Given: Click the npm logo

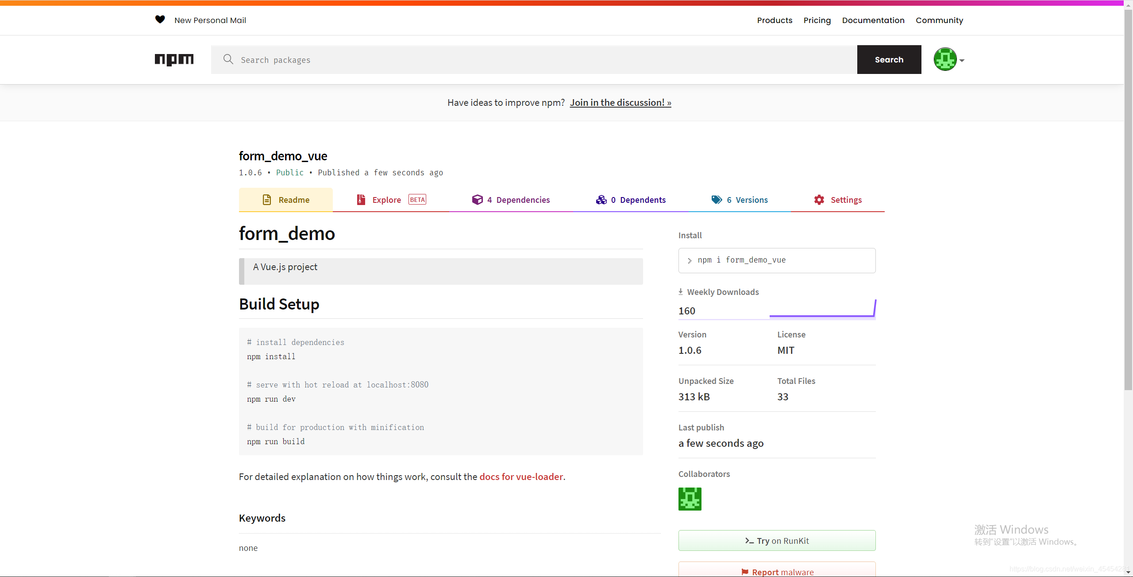Looking at the screenshot, I should [174, 59].
